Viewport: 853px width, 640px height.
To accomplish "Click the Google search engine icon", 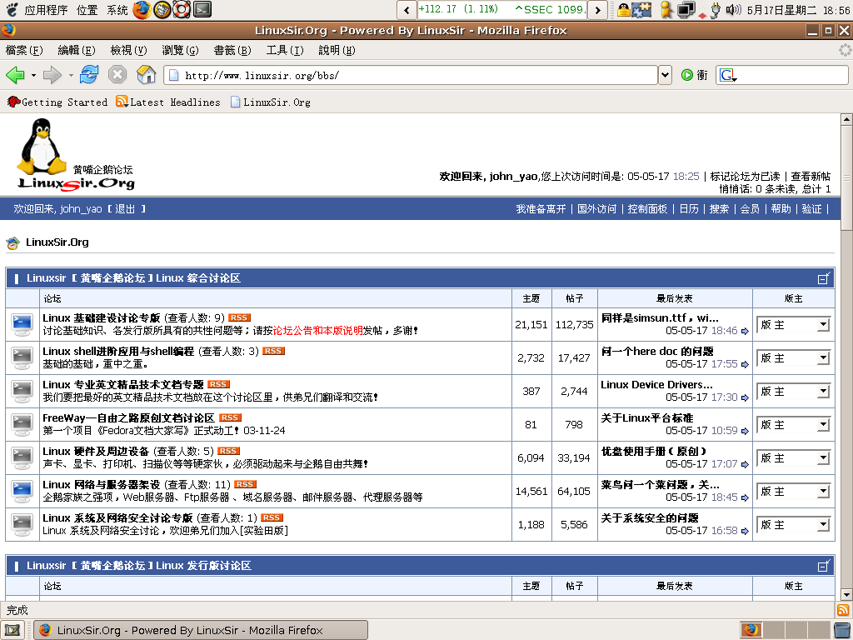I will pos(726,75).
